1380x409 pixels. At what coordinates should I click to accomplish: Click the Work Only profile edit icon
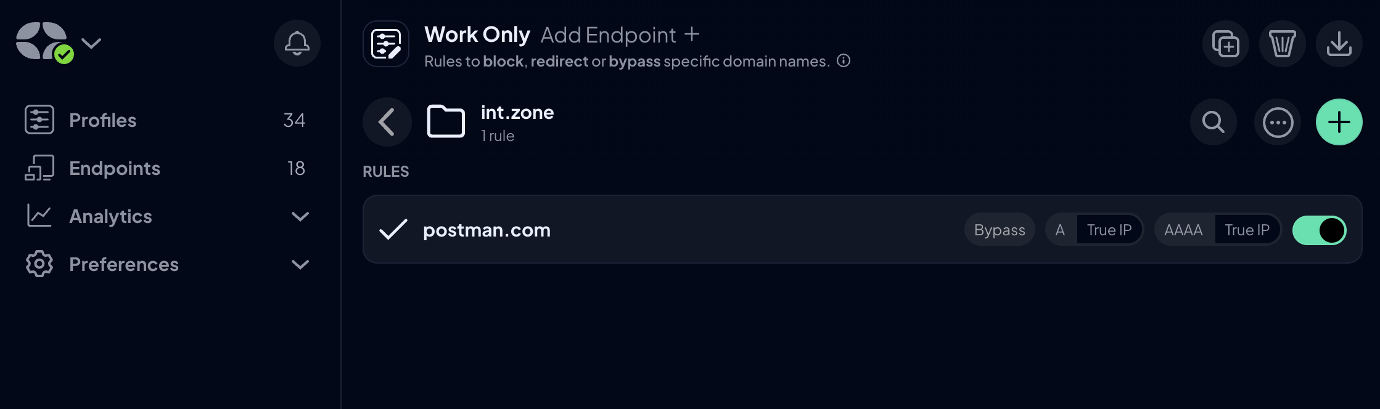click(386, 44)
